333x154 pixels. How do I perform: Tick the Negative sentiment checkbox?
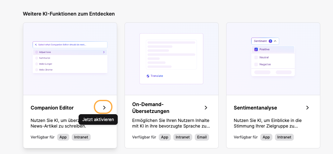coord(256,64)
